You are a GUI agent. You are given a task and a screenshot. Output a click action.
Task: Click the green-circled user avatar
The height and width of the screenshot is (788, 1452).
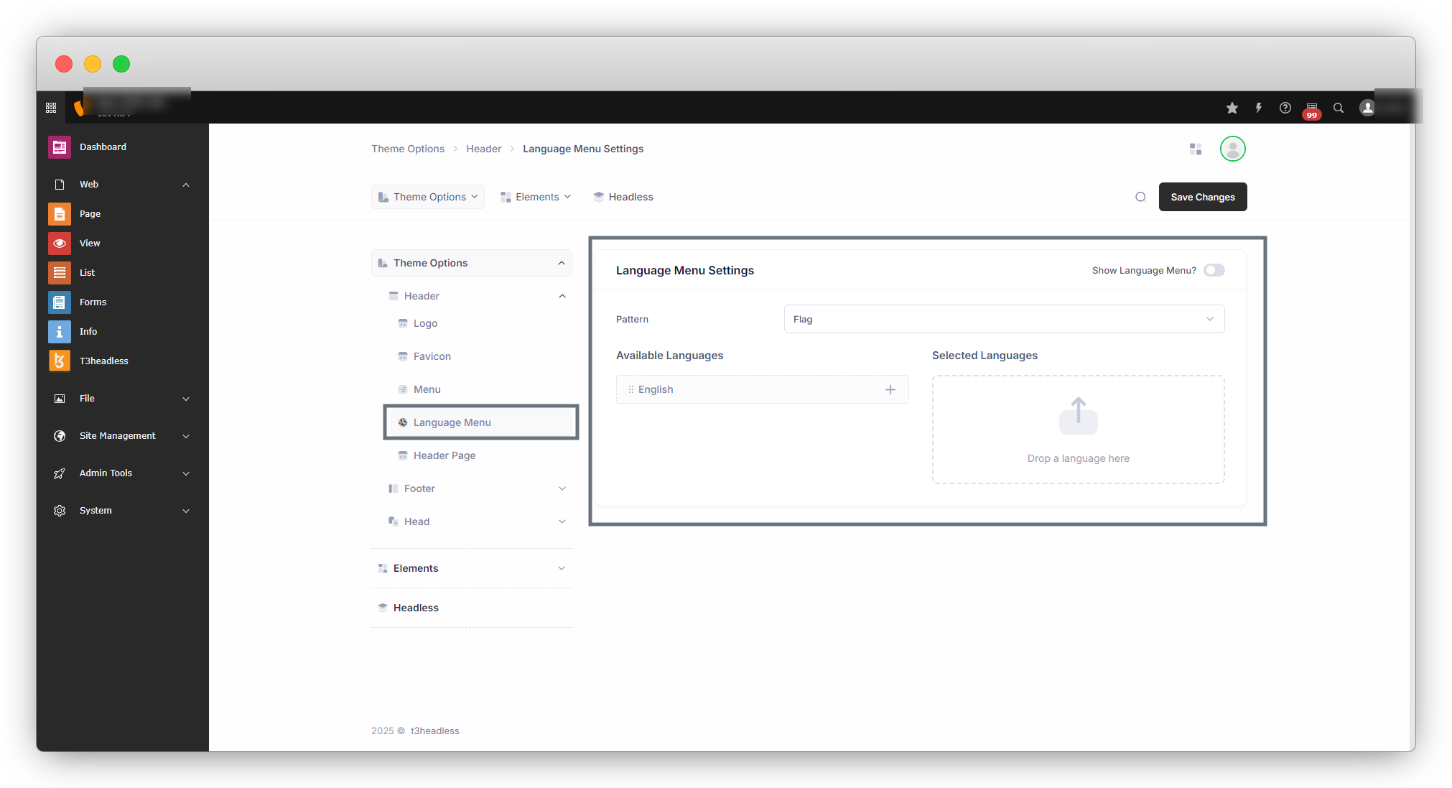click(x=1233, y=149)
